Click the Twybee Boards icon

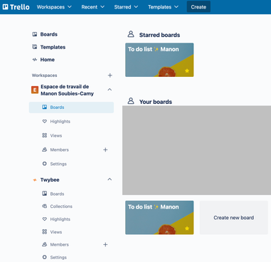click(44, 194)
